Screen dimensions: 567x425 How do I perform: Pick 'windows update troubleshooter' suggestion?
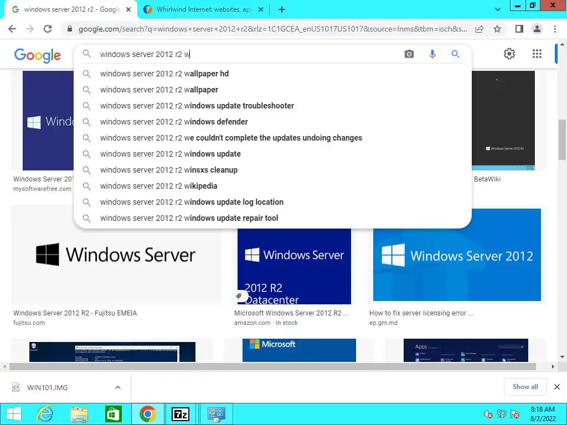[x=272, y=106]
